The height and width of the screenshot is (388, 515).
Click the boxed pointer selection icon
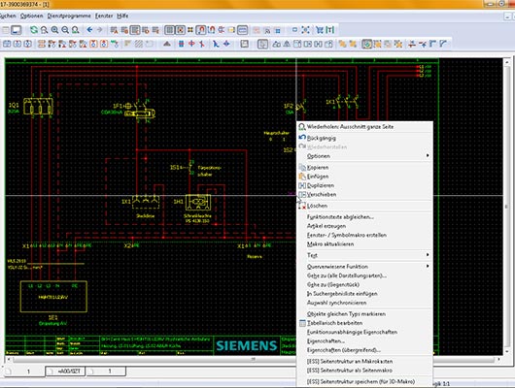pos(262,44)
